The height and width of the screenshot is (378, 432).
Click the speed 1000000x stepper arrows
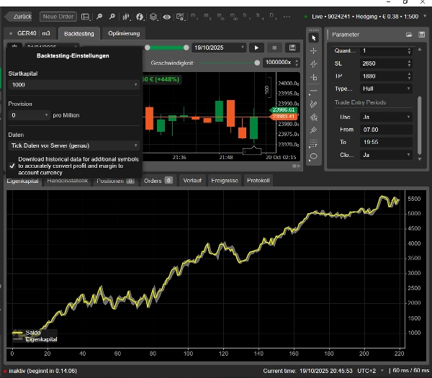click(297, 63)
